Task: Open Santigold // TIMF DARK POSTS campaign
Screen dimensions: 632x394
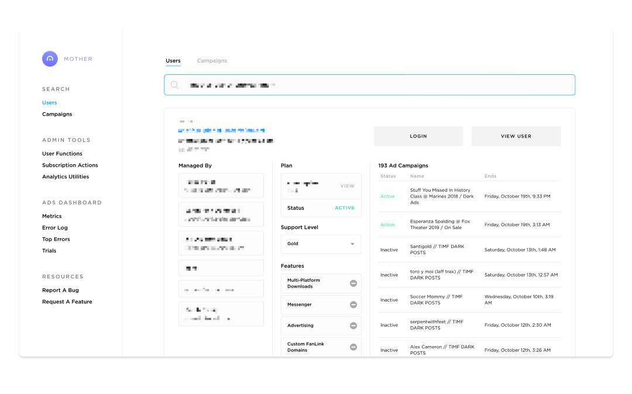Action: [437, 250]
